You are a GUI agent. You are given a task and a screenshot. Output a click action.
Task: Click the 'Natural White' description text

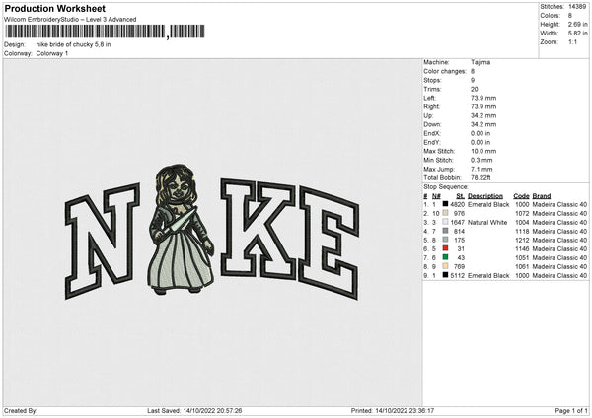point(487,222)
